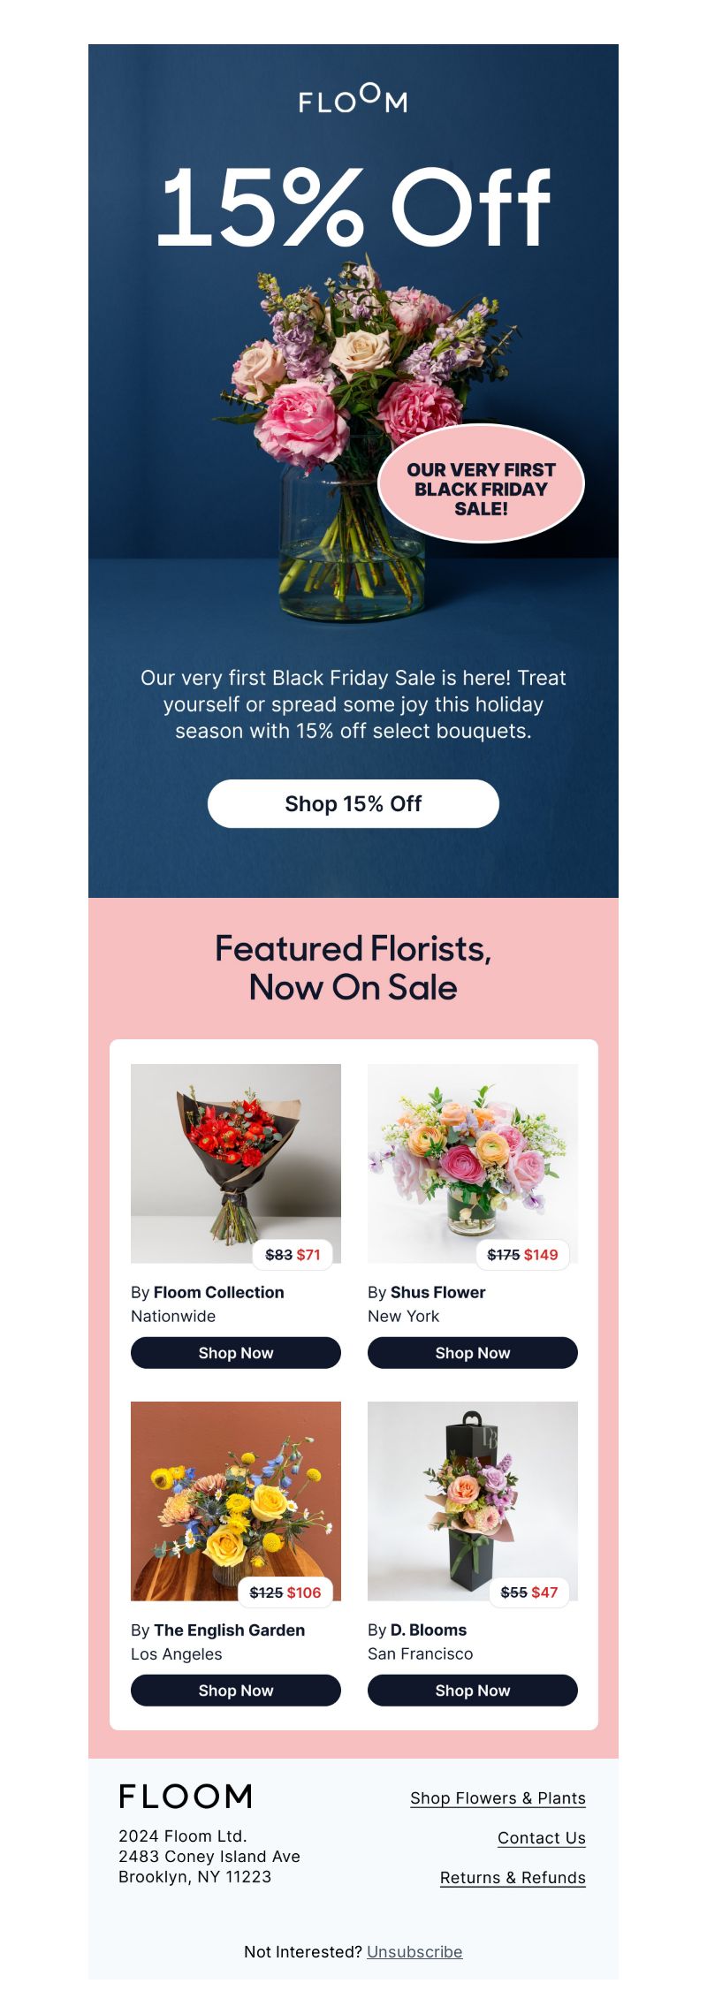Click the $125 $106 price tag
Image resolution: width=707 pixels, height=2014 pixels.
[x=285, y=1592]
